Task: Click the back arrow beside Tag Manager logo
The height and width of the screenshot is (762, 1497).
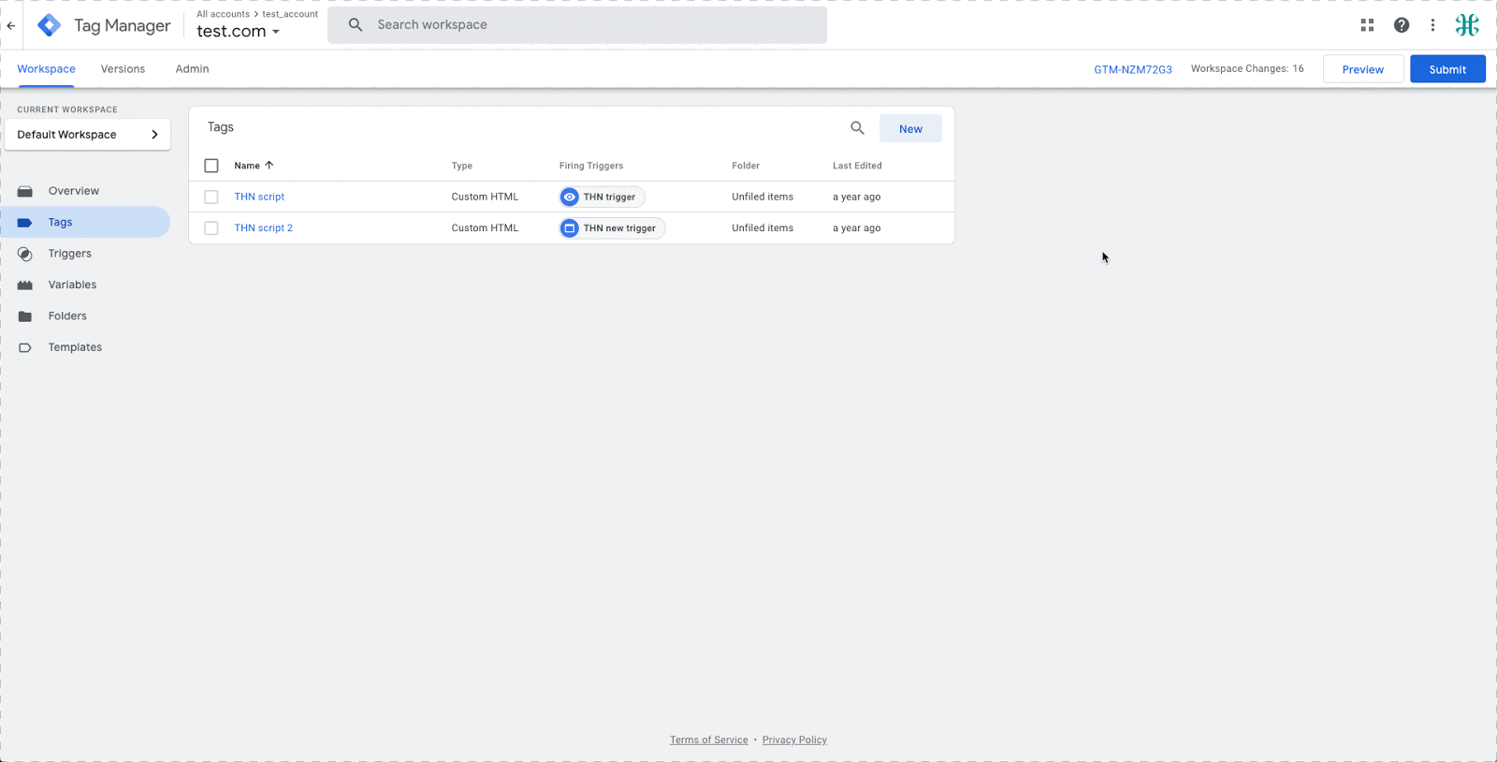Action: click(11, 26)
